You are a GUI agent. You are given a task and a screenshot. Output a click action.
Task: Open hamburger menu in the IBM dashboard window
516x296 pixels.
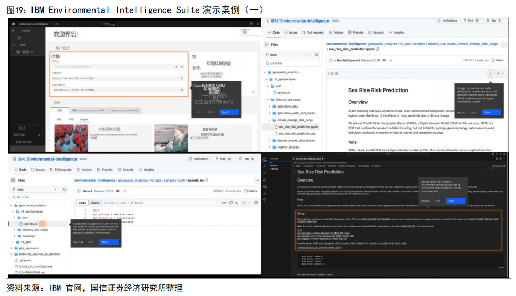tap(13, 24)
